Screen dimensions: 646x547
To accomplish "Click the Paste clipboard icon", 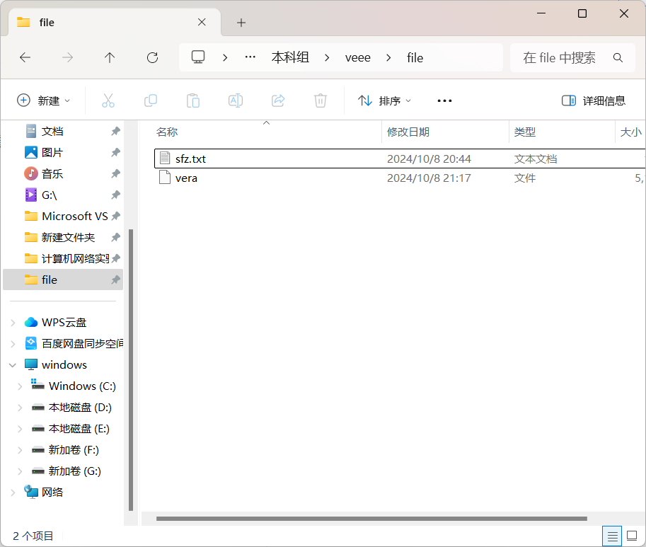I will click(193, 100).
